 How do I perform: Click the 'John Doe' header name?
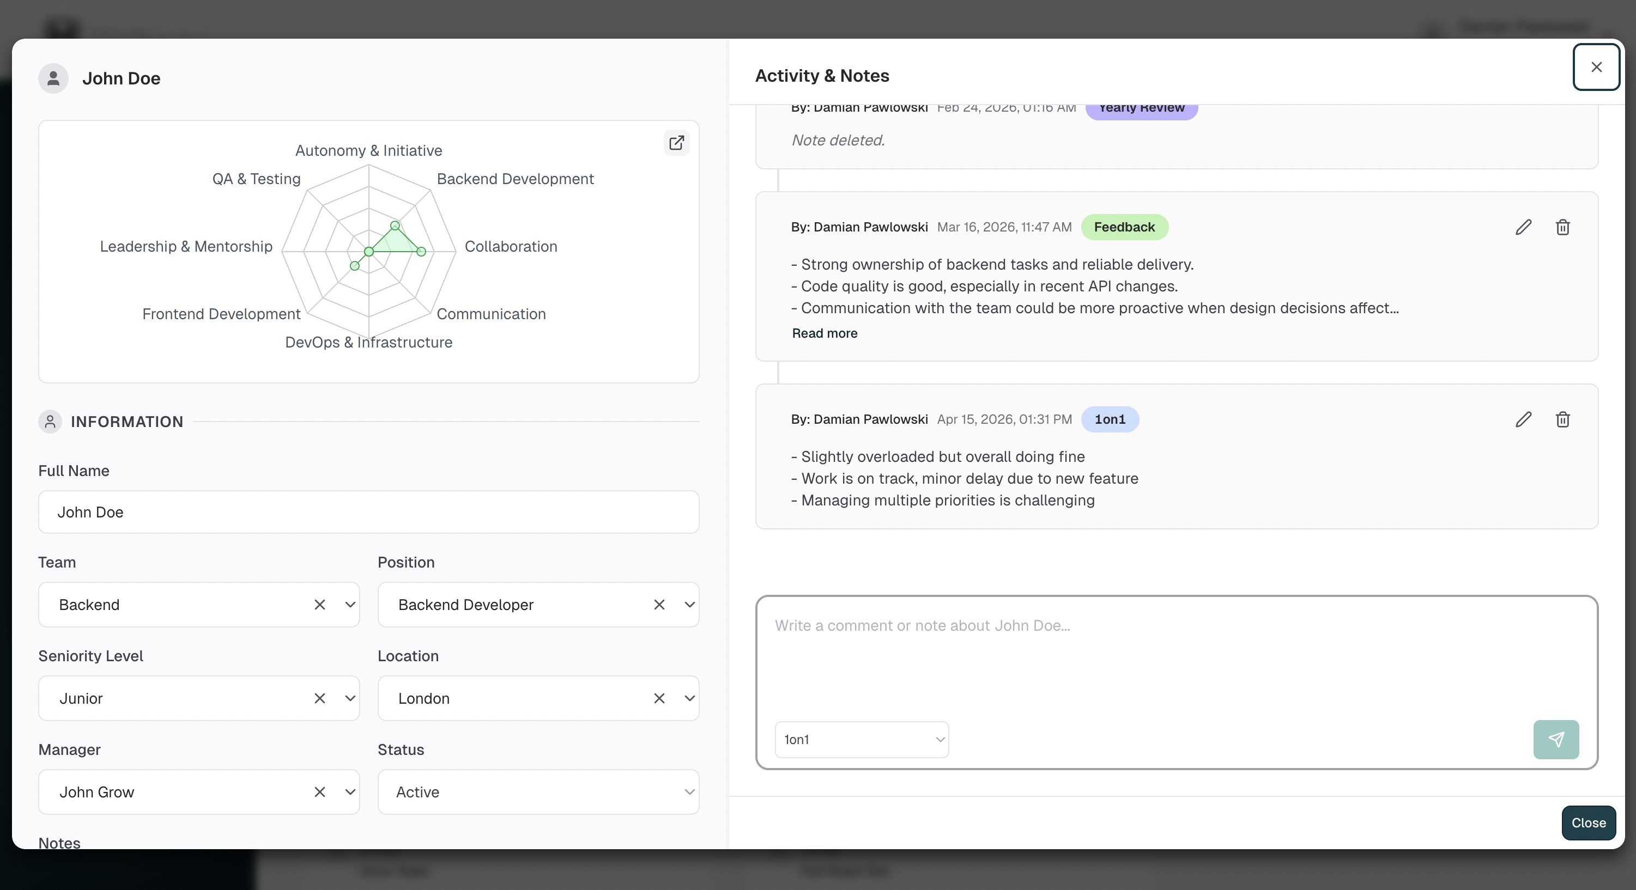[x=122, y=78]
